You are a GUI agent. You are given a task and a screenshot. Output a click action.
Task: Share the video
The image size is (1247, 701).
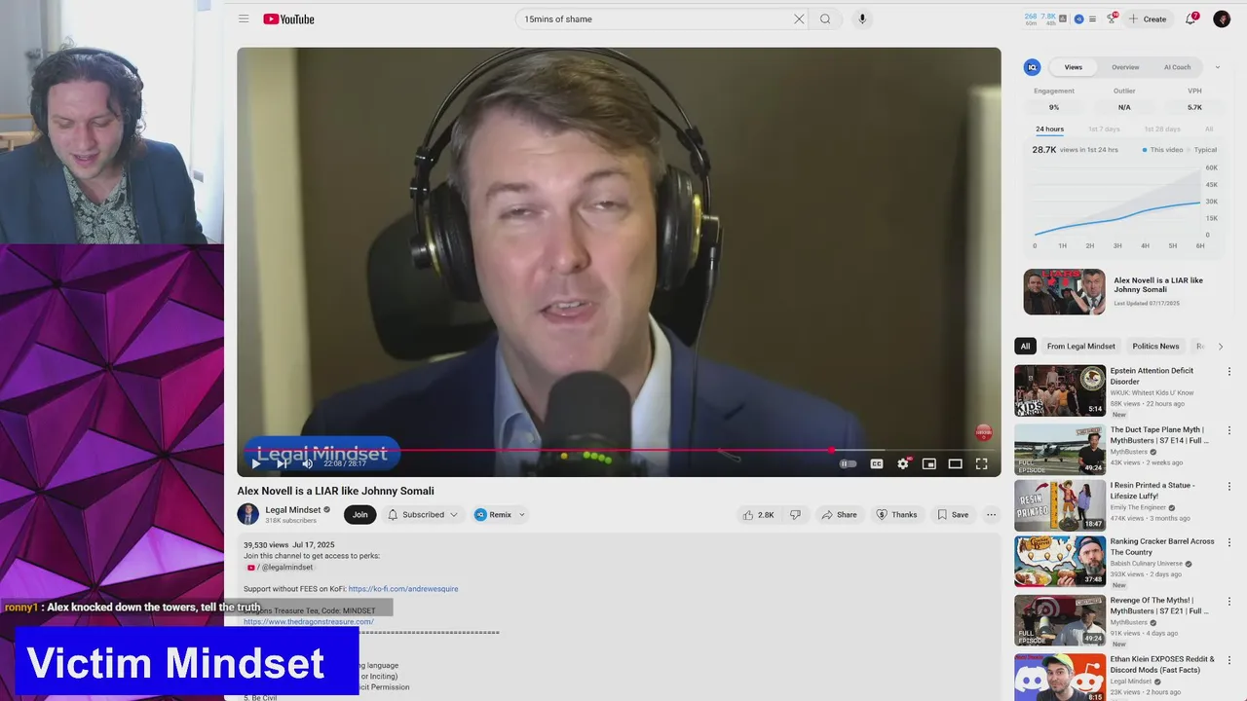(839, 514)
